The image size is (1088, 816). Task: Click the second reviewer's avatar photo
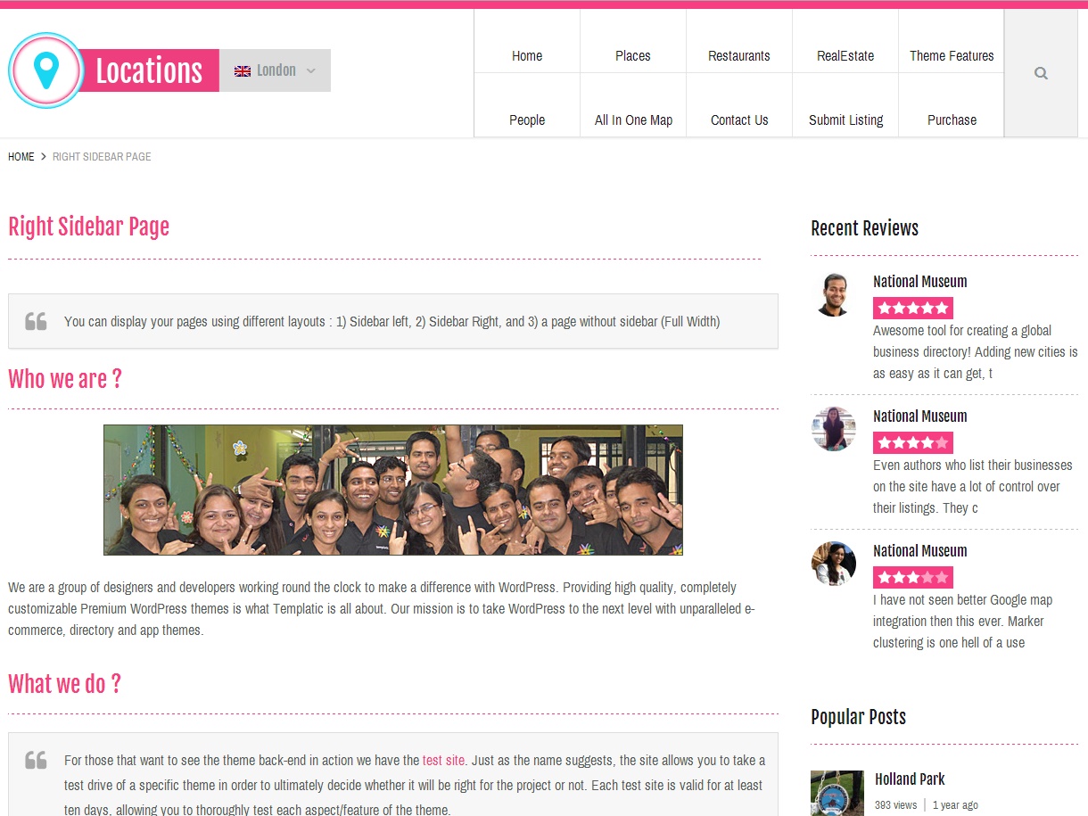click(x=834, y=429)
